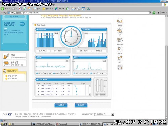168x126 pixels.
Task: Expand the FAMILY SITE dropdown
Action: pos(113,114)
